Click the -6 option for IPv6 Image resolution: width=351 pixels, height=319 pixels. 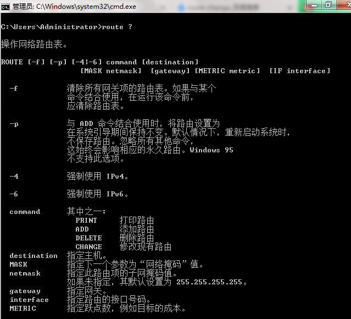(14, 194)
